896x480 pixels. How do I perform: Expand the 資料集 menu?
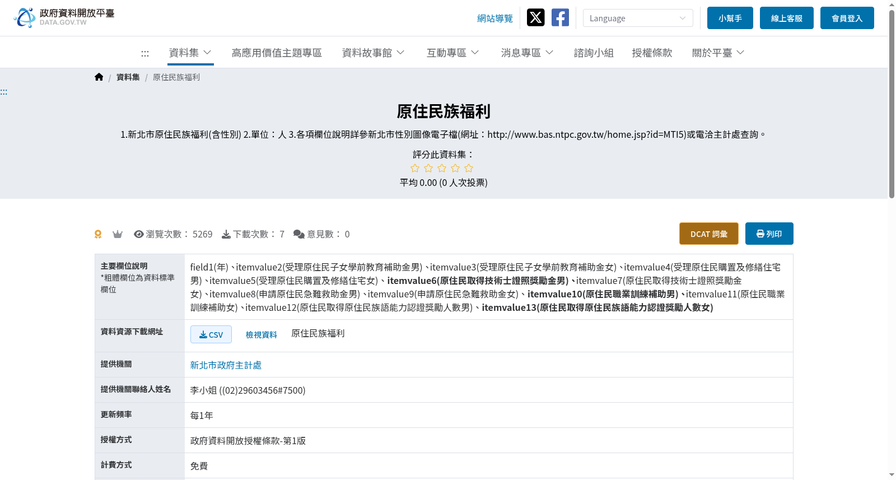190,53
